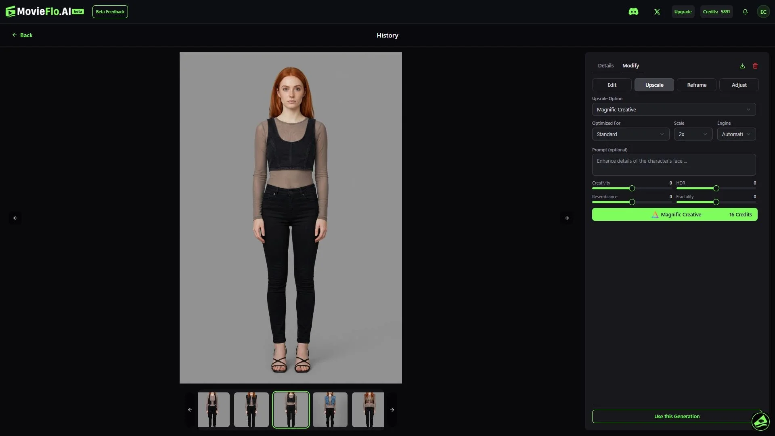
Task: Change the Scale dropdown from 2x
Action: [x=693, y=134]
